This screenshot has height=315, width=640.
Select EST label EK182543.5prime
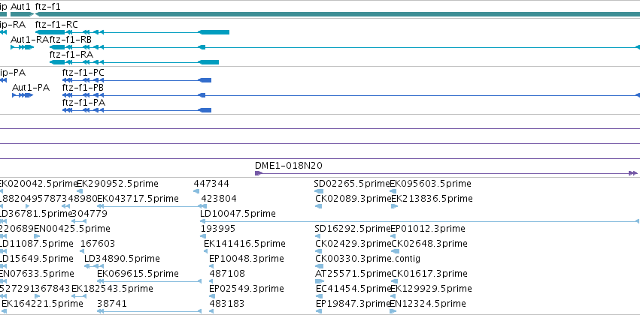click(112, 289)
